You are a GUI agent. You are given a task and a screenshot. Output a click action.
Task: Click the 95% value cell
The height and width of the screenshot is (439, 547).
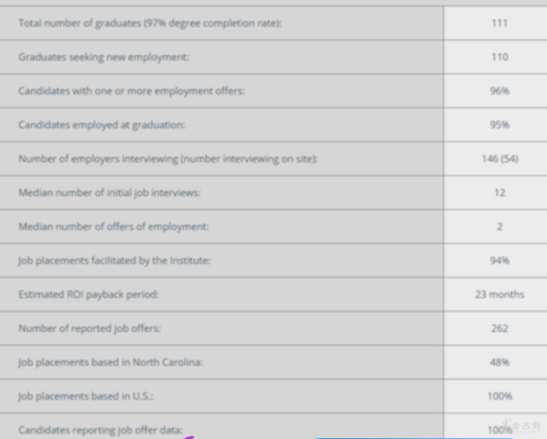(x=499, y=125)
